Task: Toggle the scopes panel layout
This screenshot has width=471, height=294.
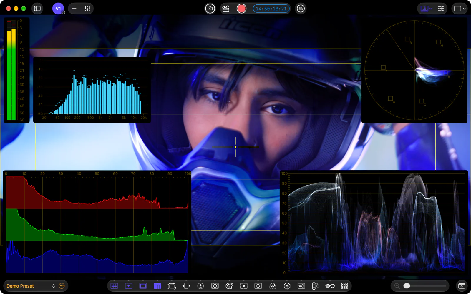Action: tap(157, 286)
